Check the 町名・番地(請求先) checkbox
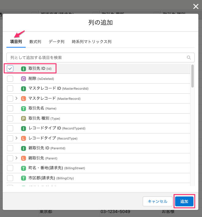This screenshot has height=217, width=202. coord(10,168)
